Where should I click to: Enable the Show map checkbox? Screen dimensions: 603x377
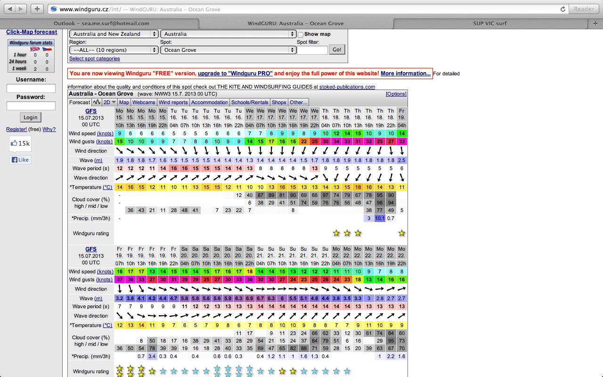click(301, 34)
